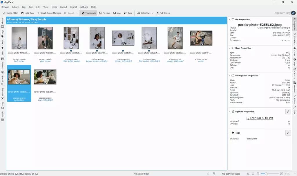Screen dimensions: 297x176
Task: Launch the Batch Queue Manager
Action: click(50, 13)
